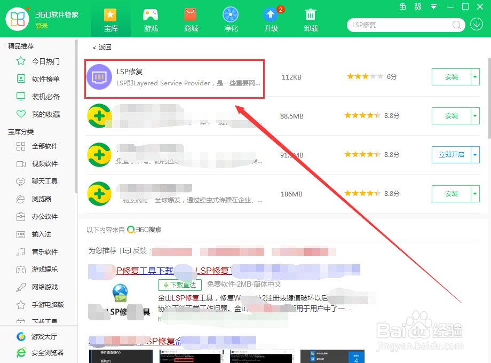Expand the LSP修复 install options arrow
491x363 pixels.
point(475,77)
